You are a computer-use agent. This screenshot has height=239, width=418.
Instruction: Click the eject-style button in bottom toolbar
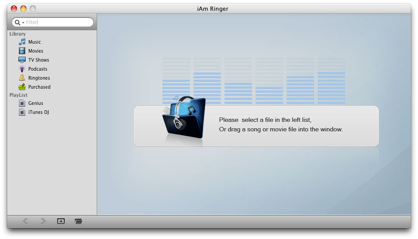click(61, 221)
